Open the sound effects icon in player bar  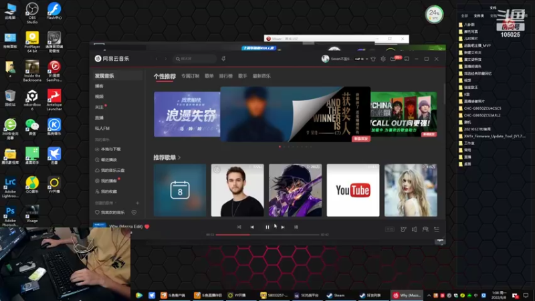(403, 229)
